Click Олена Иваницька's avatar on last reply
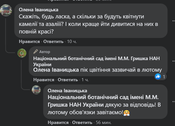The image size is (175, 126). tap(36, 90)
